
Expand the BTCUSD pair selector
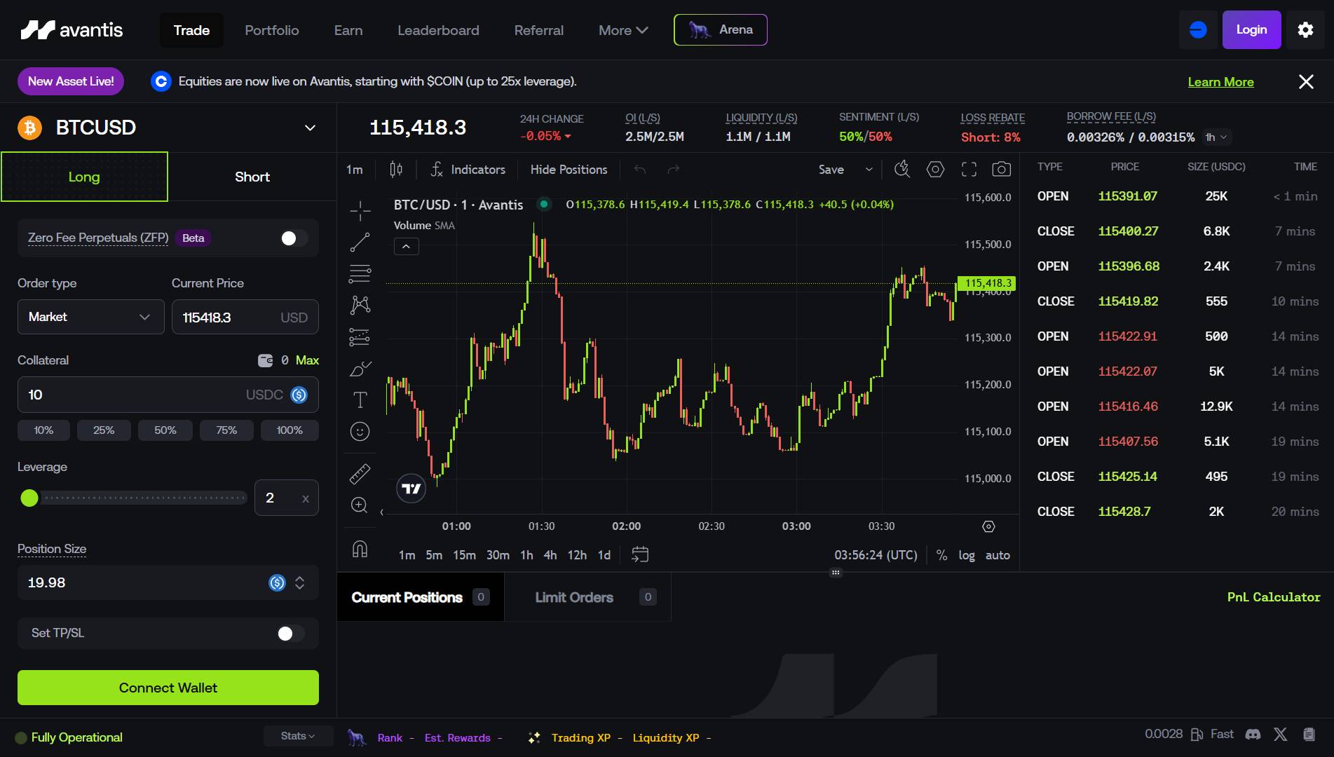click(x=310, y=128)
